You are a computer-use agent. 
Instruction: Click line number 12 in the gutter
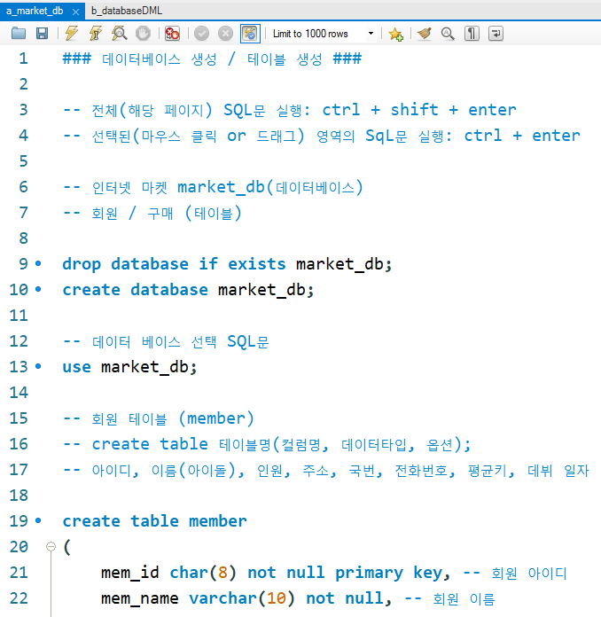[19, 341]
